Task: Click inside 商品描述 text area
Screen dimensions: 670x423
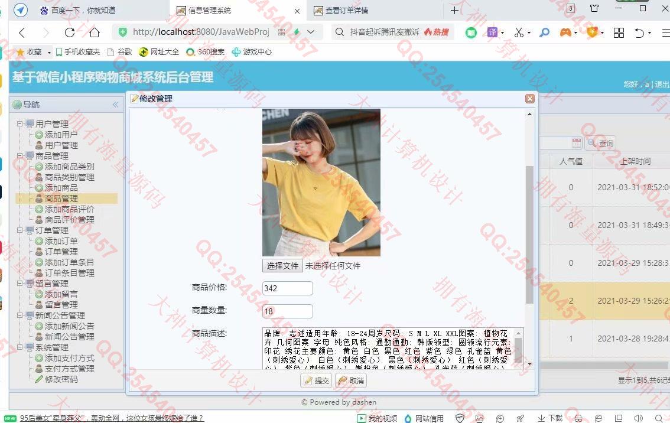Action: click(x=388, y=348)
